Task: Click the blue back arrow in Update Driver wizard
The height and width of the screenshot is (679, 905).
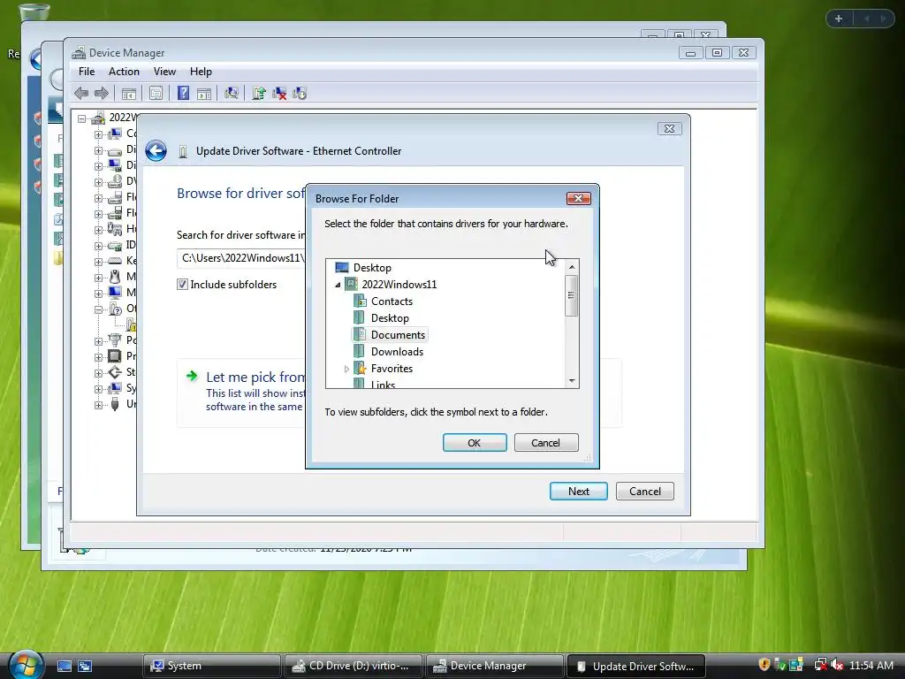Action: 156,151
